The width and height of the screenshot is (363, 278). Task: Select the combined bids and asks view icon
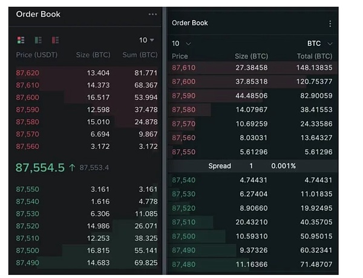coord(21,40)
